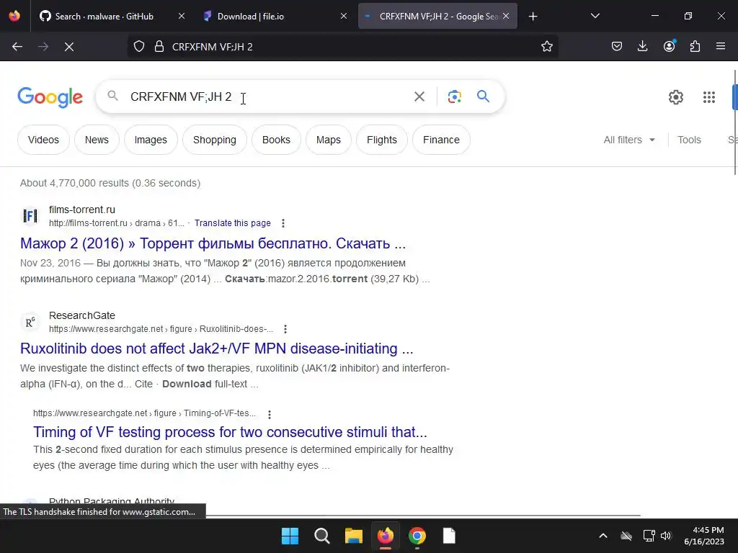
Task: Go back with the browser back arrow
Action: 17,47
